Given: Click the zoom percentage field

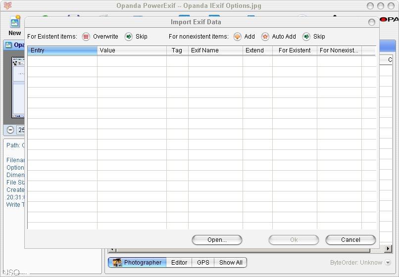Looking at the screenshot, I should tap(21, 130).
